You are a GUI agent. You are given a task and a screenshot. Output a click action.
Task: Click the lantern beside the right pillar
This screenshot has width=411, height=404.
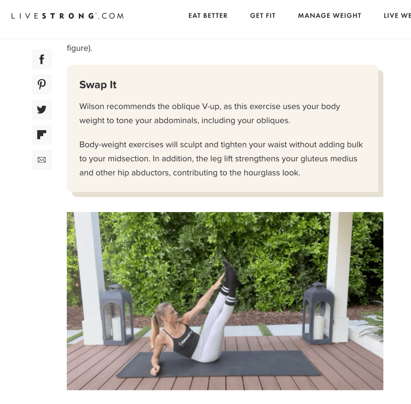pyautogui.click(x=318, y=313)
